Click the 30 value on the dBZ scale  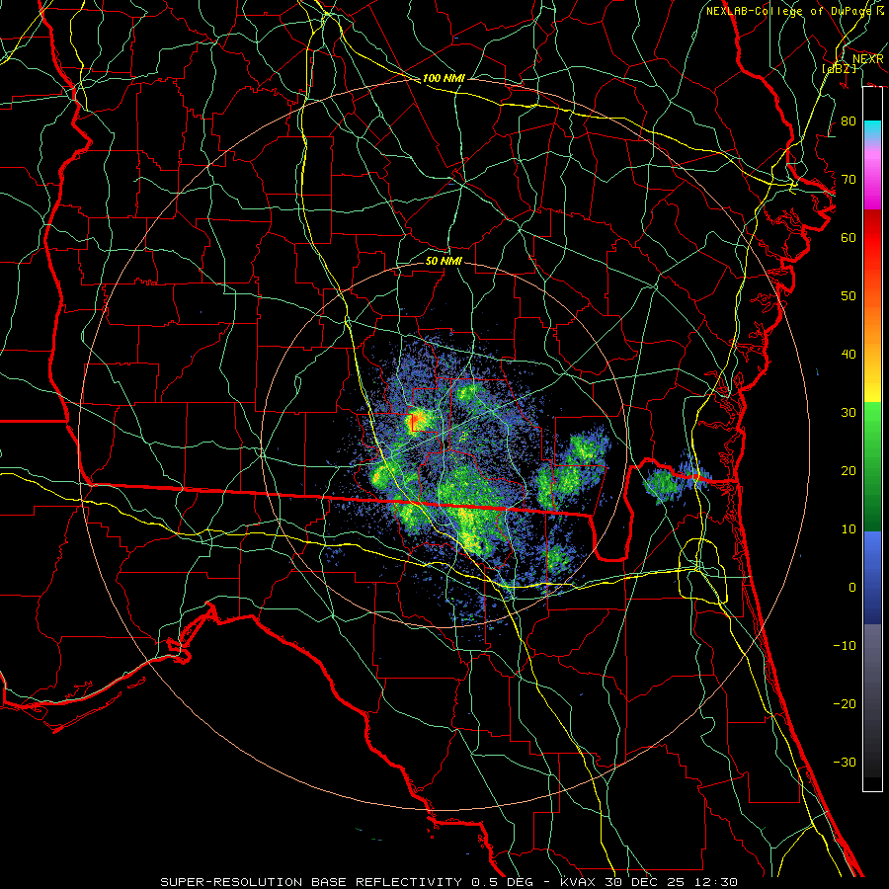(849, 412)
